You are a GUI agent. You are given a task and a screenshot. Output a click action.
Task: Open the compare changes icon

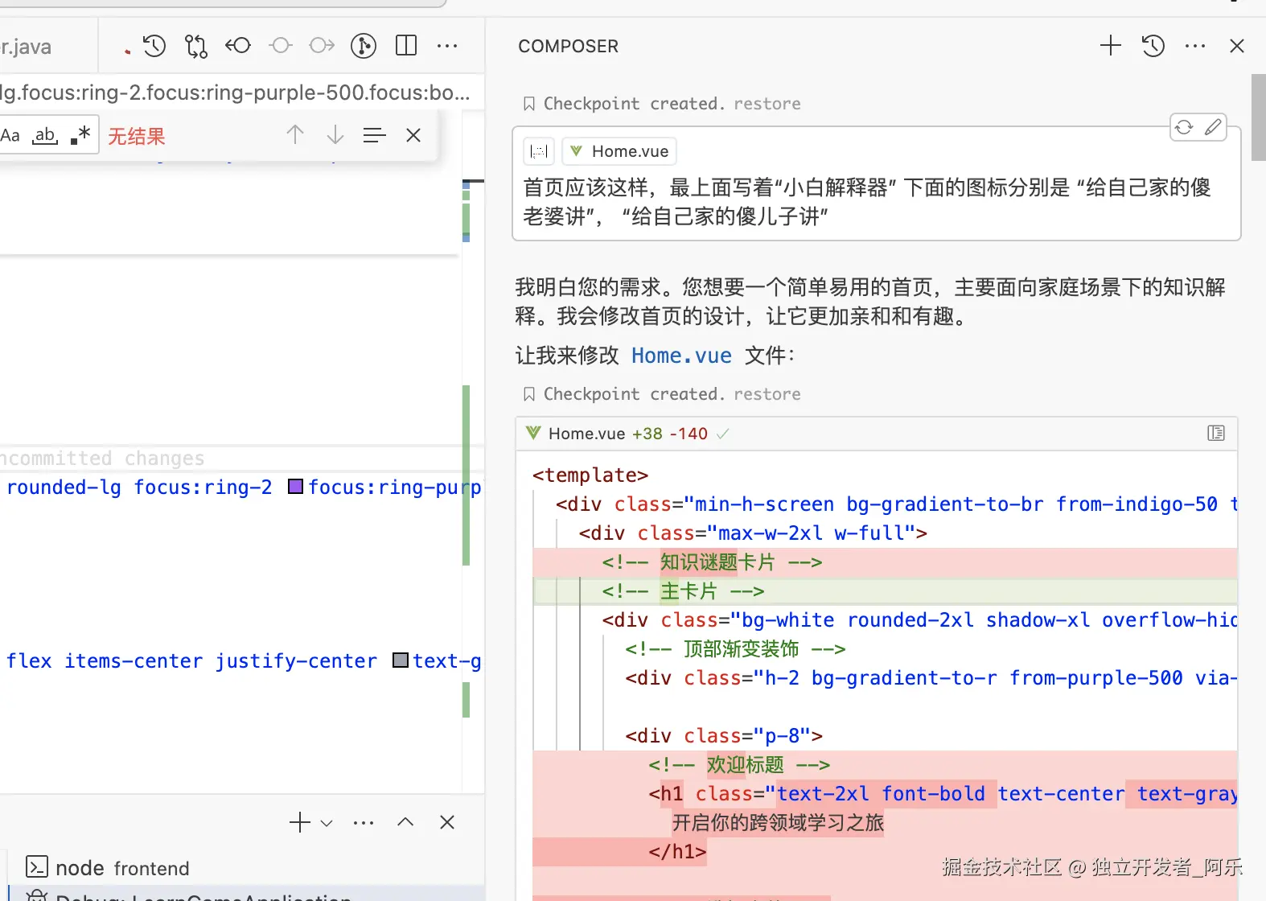(x=196, y=46)
